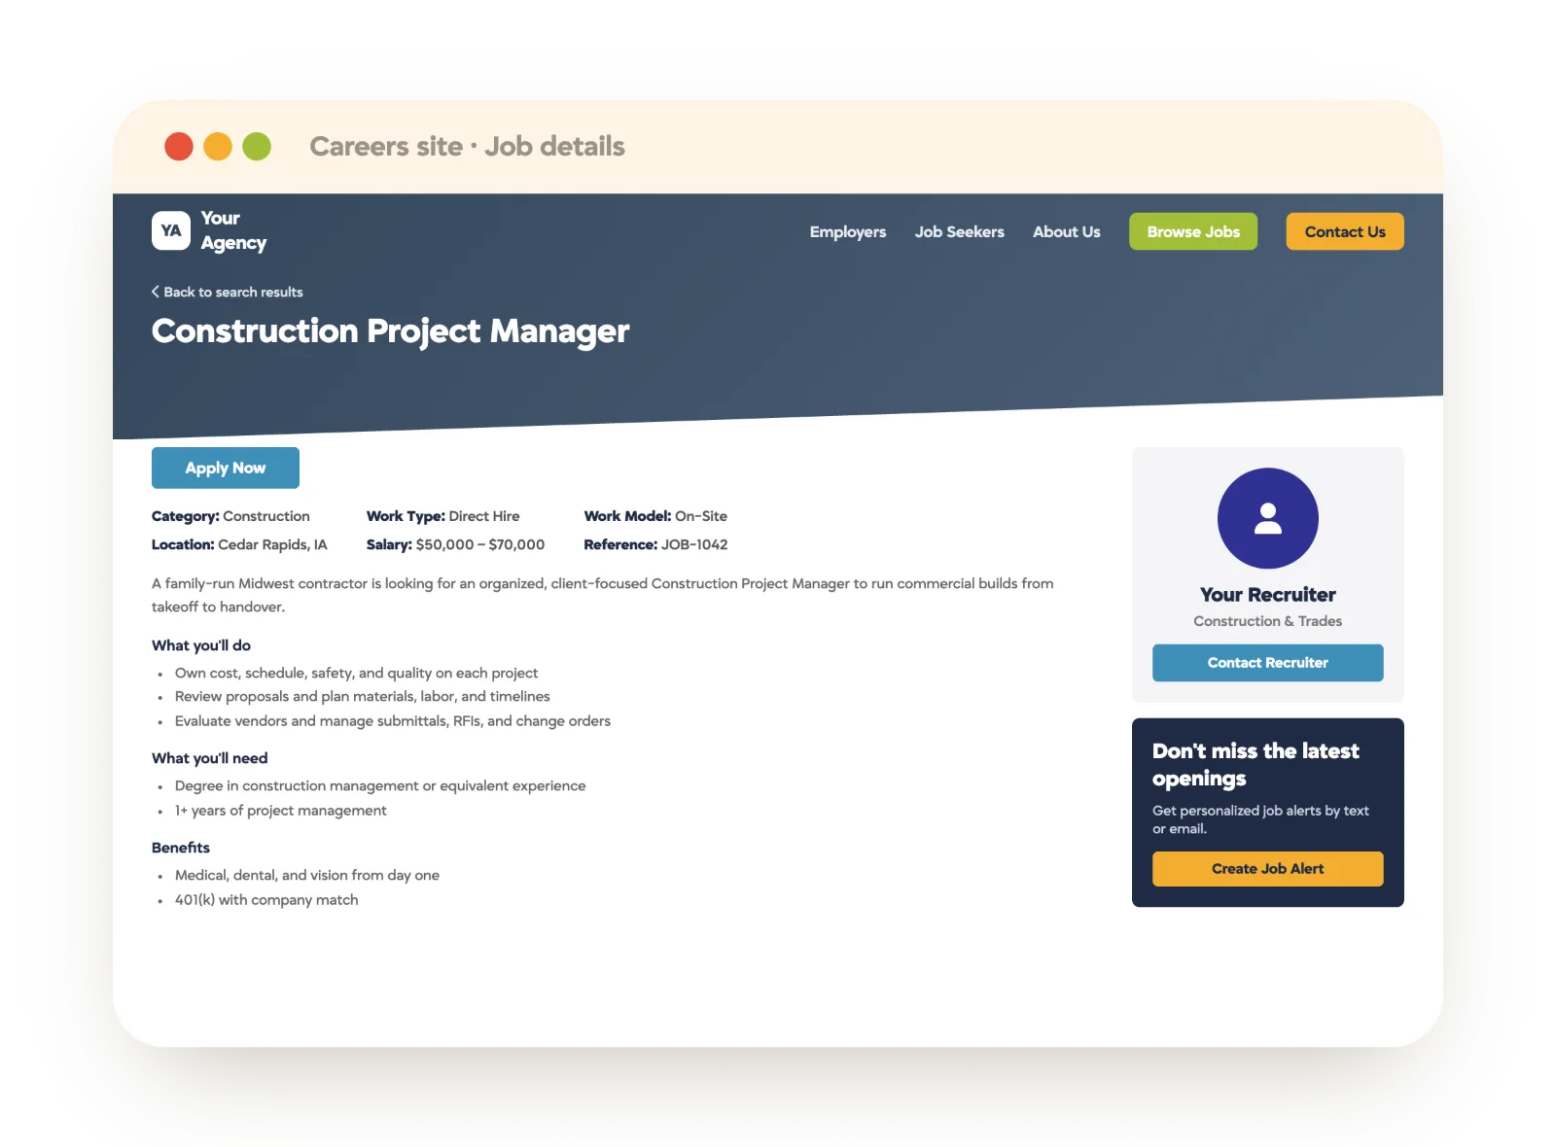1556x1147 pixels.
Task: Click 'Medical, dental, and vision' bullet
Action: pos(307,875)
